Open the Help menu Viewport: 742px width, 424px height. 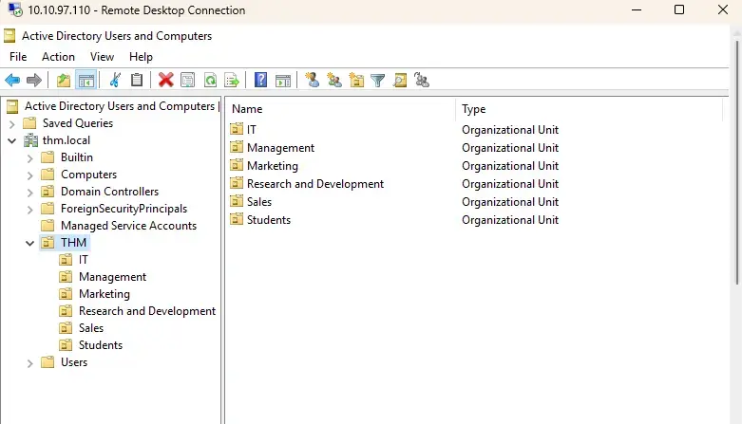tap(141, 57)
